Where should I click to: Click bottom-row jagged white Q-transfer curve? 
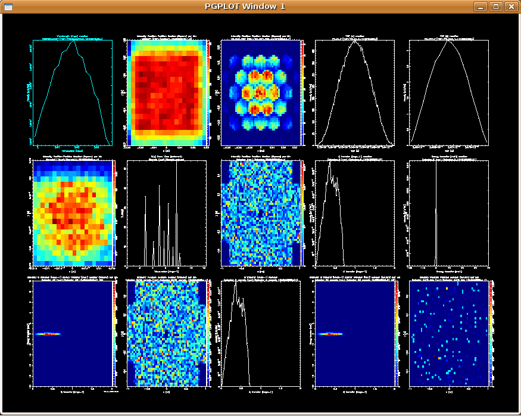point(260,334)
